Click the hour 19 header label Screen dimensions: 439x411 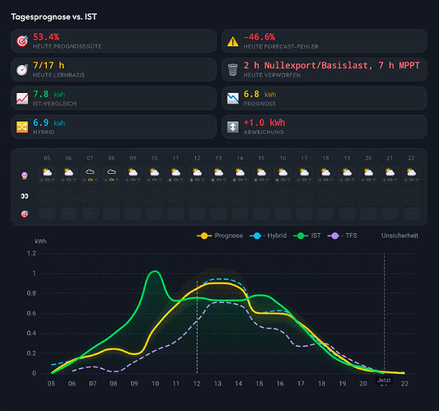[348, 158]
